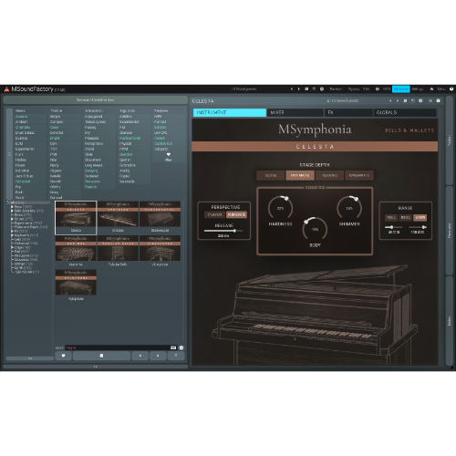456x456 pixels.
Task: Select next instrument preset arrow in CELESTA header
Action: (398, 100)
